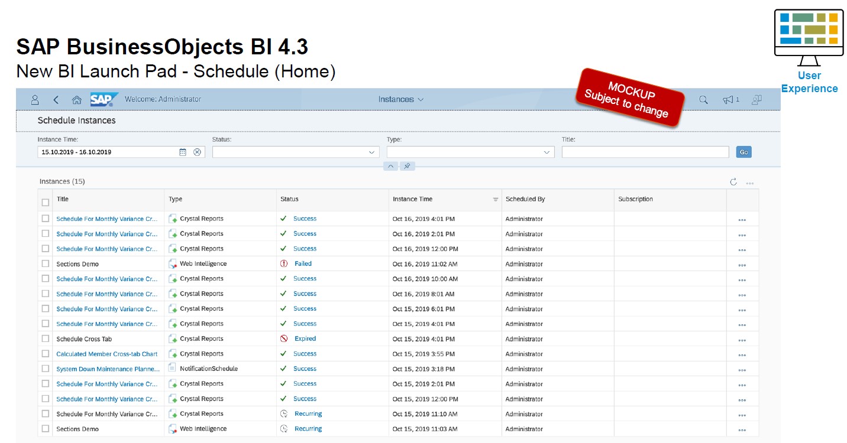
Task: Check the Failed Sections Demo row
Action: point(46,263)
